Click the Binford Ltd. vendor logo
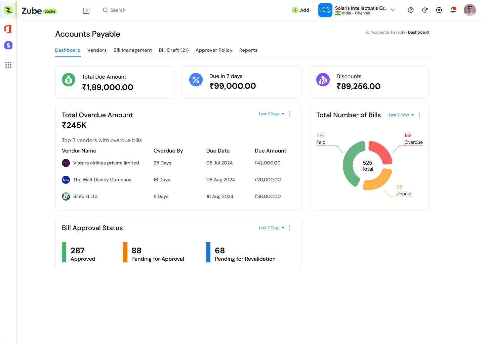This screenshot has width=484, height=344. pyautogui.click(x=66, y=197)
